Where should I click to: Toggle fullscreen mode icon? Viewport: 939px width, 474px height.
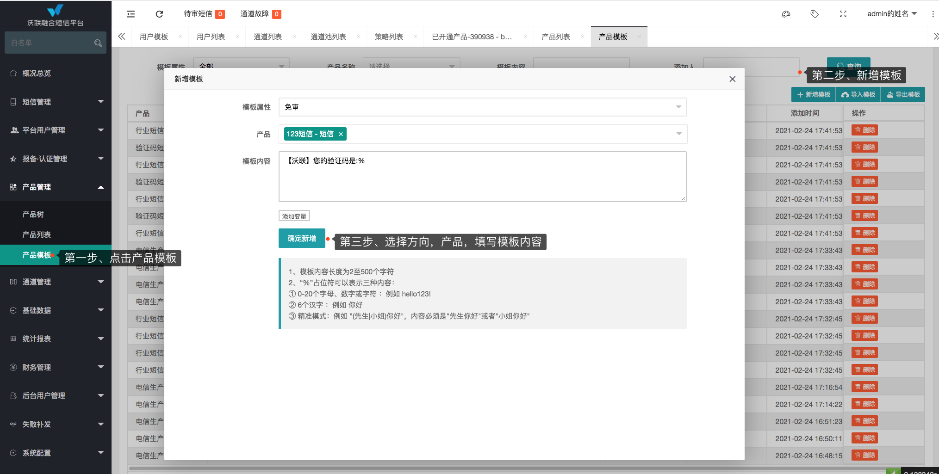click(843, 14)
